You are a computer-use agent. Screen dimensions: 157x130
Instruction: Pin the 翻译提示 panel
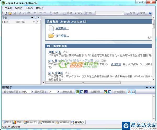pyautogui.click(x=150, y=87)
